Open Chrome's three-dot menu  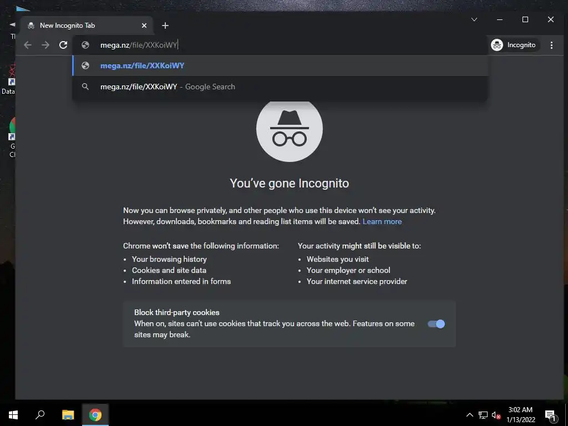551,45
